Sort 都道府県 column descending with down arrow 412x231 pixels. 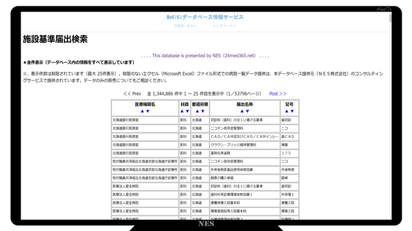click(x=203, y=111)
